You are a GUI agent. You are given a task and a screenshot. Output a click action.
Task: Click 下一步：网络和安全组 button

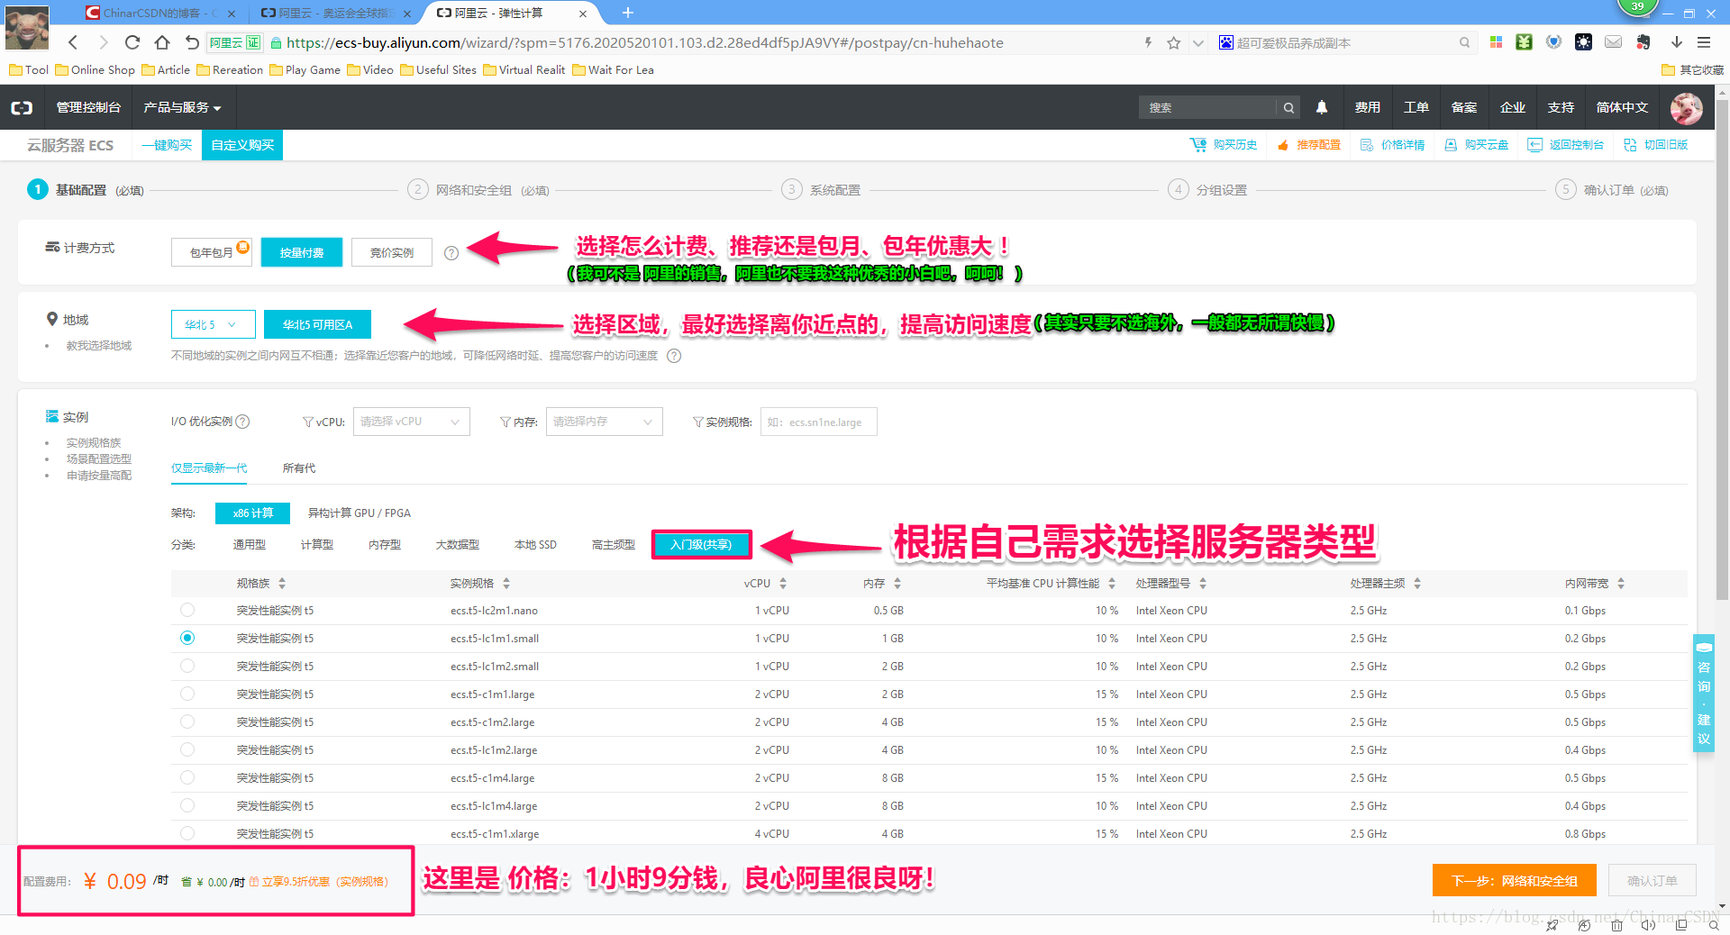coord(1515,880)
